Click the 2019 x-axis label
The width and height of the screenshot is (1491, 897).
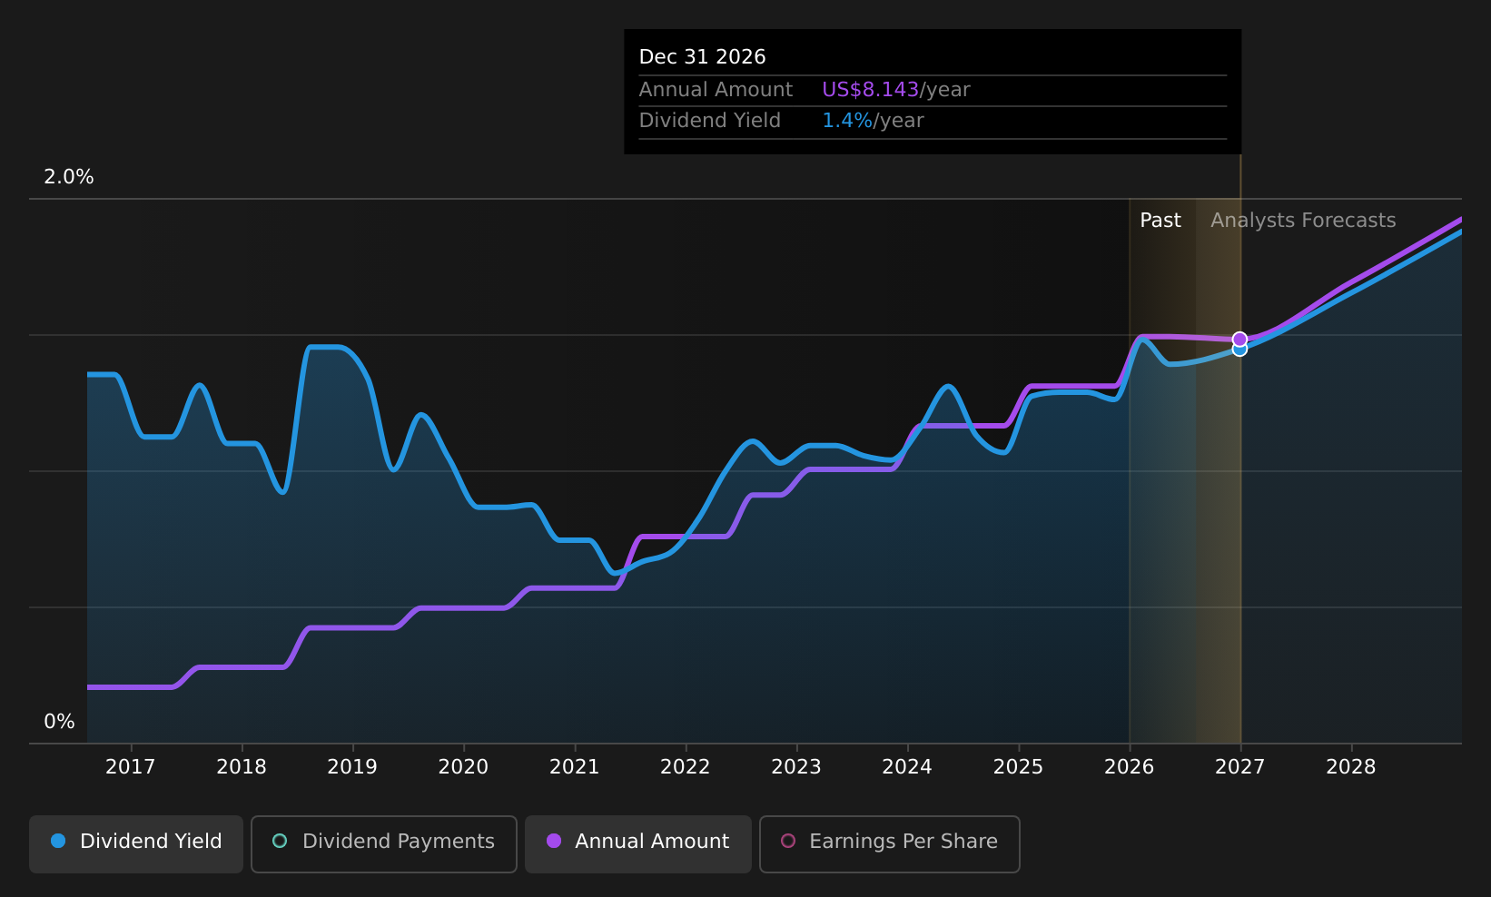(x=352, y=767)
